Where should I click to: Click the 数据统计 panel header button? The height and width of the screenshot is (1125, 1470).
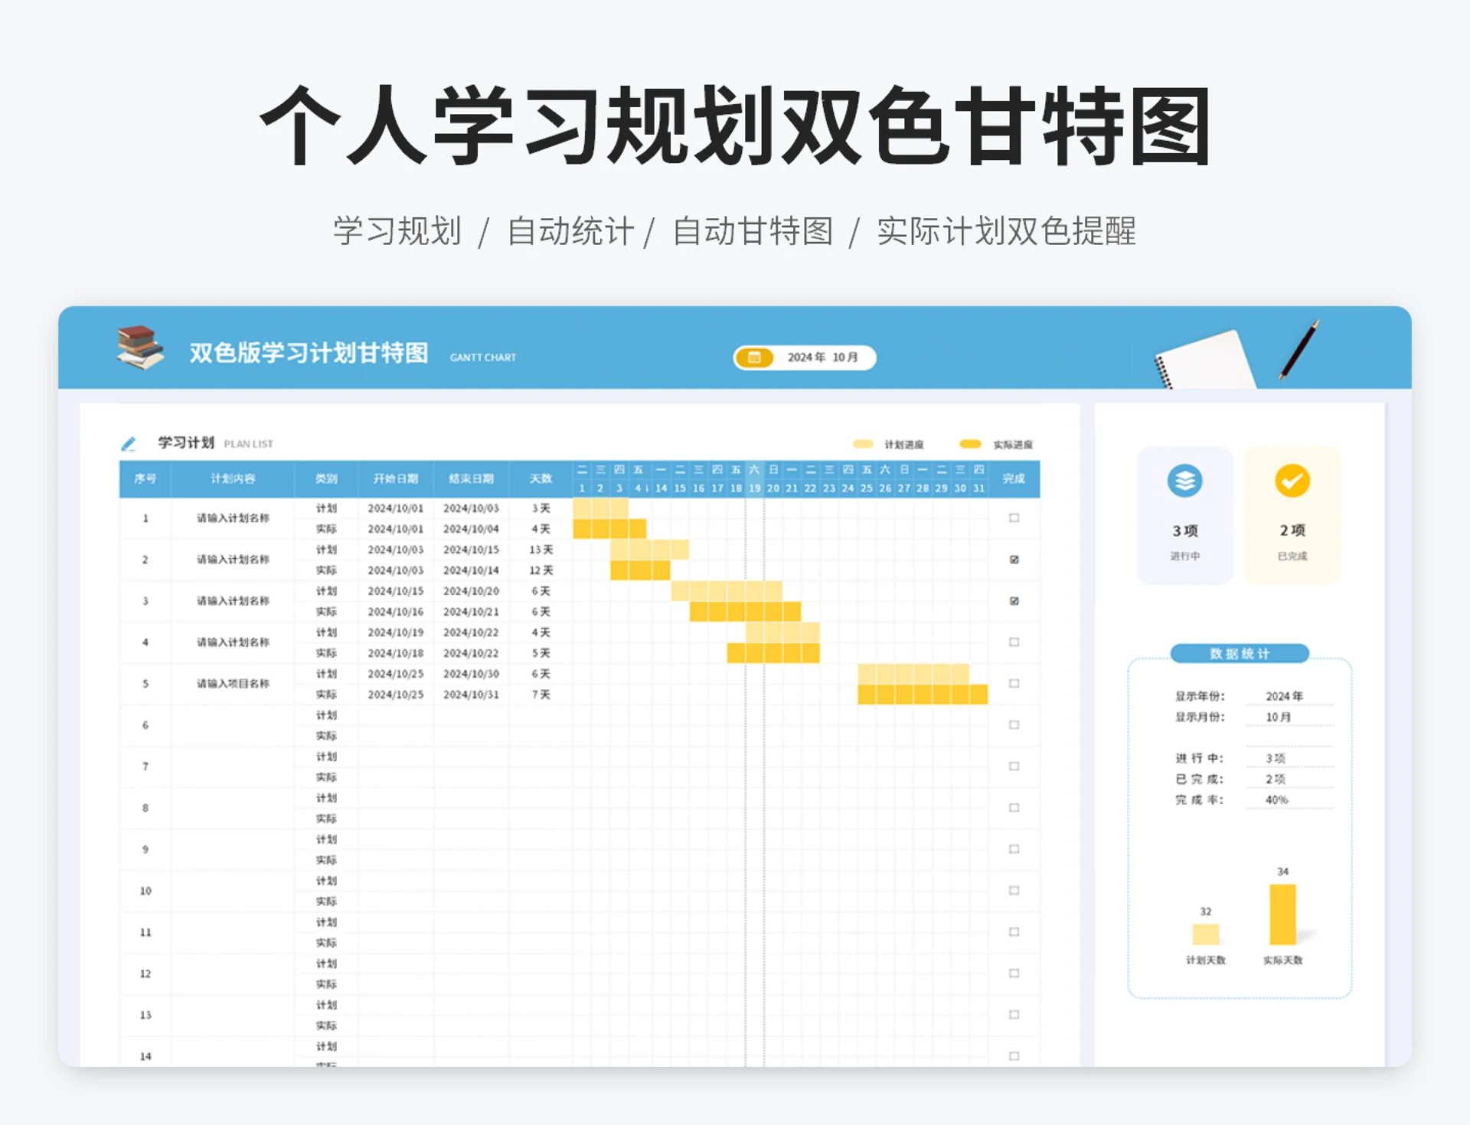pyautogui.click(x=1238, y=654)
